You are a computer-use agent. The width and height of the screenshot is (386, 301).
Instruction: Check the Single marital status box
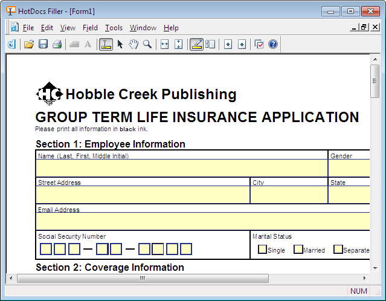point(262,249)
